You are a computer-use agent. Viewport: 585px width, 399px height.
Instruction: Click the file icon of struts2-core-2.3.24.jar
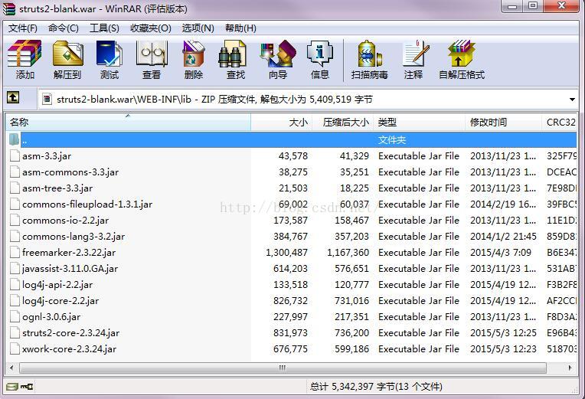[15, 332]
